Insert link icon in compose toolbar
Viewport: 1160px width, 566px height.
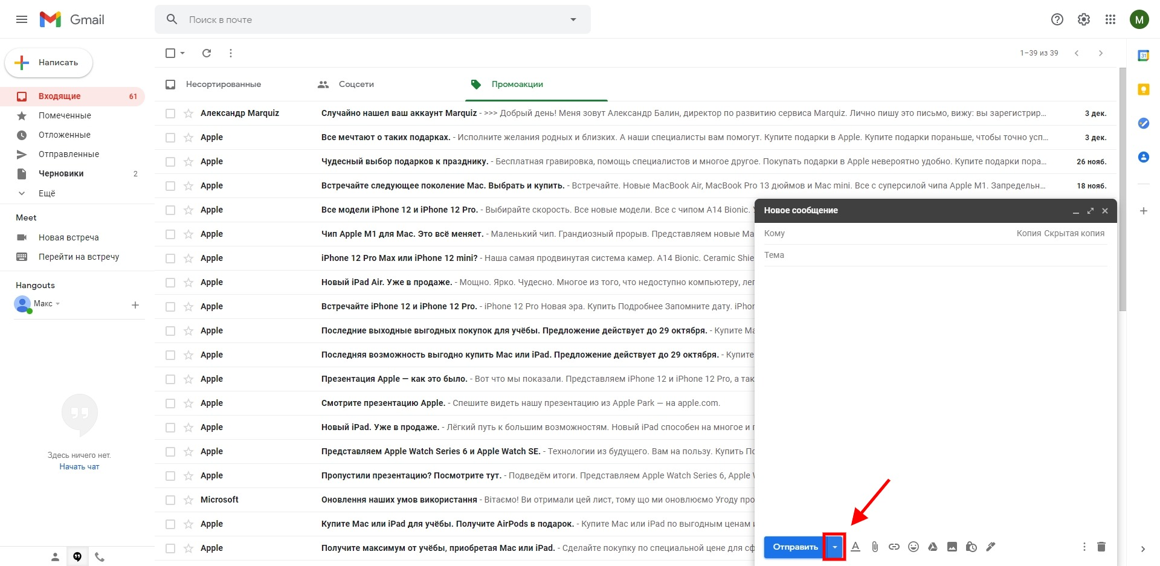pos(894,547)
